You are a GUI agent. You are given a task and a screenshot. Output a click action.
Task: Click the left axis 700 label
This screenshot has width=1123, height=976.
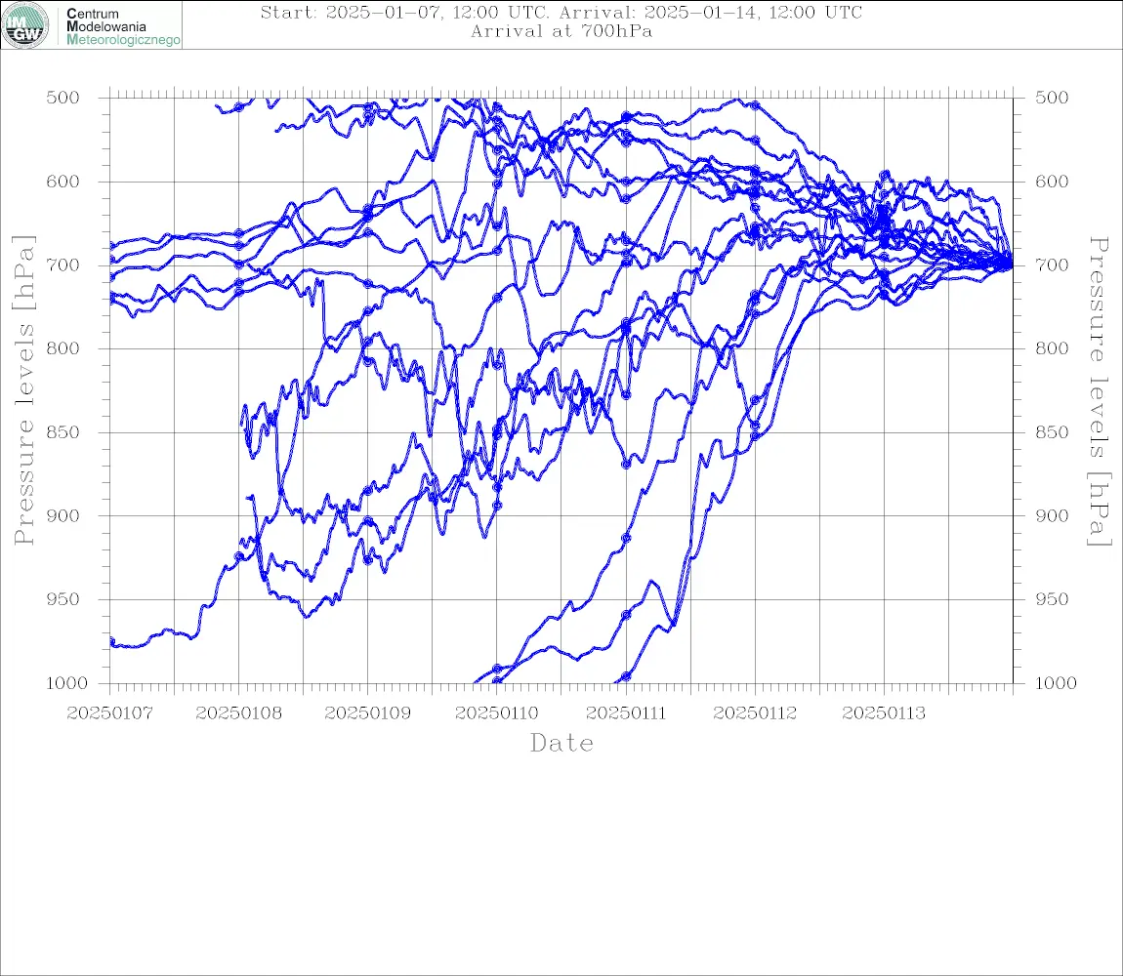tap(63, 265)
